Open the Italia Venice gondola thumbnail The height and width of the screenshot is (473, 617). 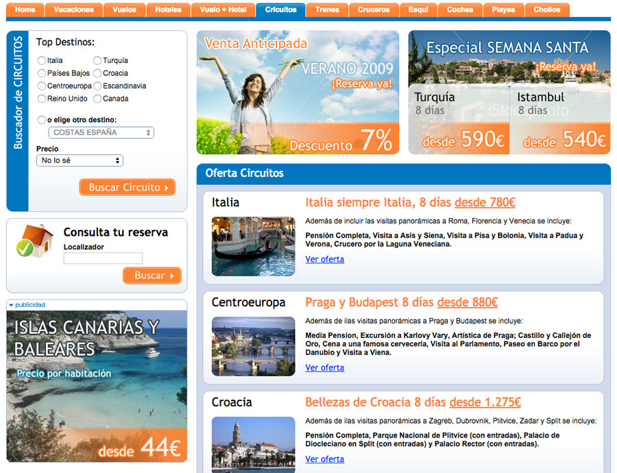(253, 246)
